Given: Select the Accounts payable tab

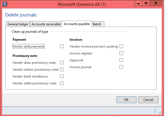Looking at the screenshot, I should [x=77, y=24].
